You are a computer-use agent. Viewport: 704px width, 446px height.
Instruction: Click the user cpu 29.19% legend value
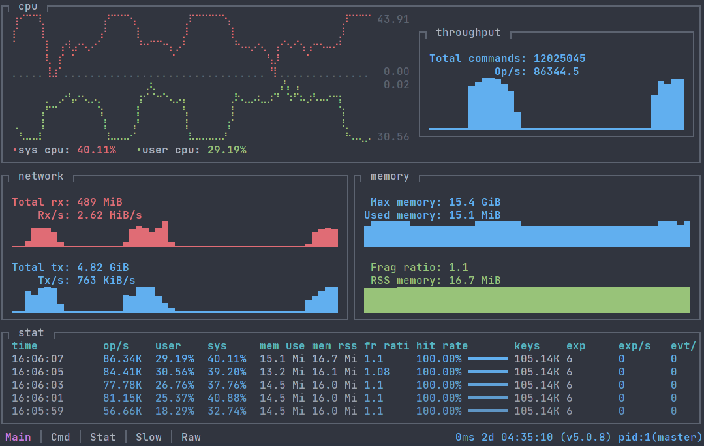coord(227,150)
